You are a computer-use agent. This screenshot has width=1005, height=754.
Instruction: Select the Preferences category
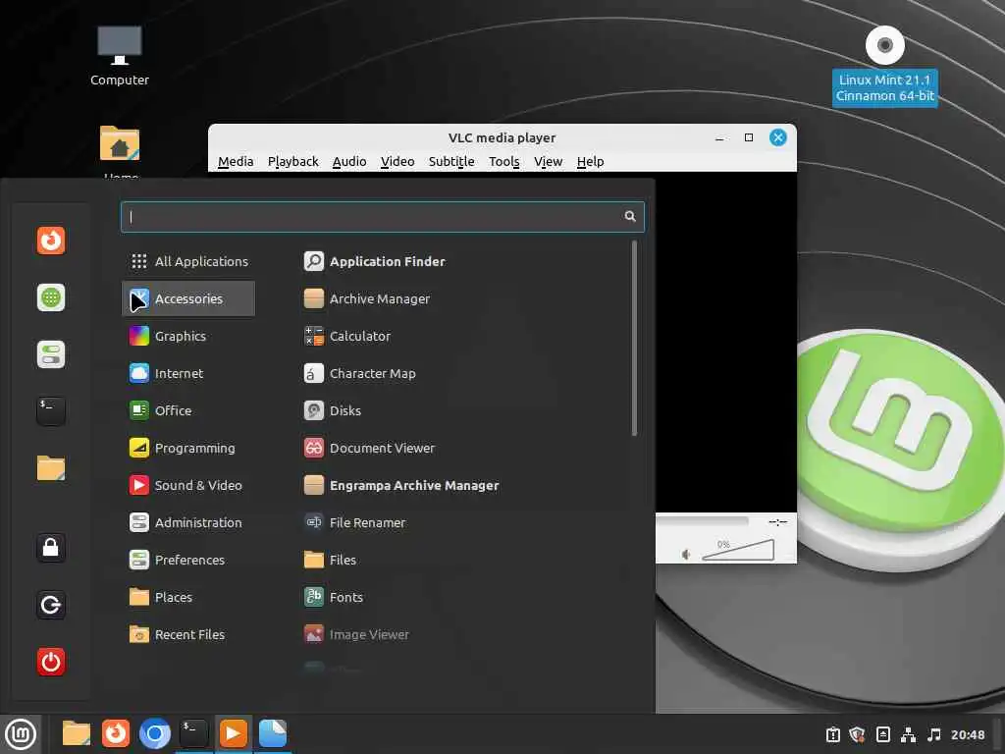[188, 560]
